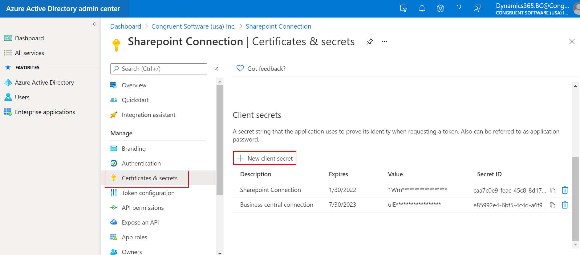Open API permissions menu item
580x255 pixels.
point(143,208)
